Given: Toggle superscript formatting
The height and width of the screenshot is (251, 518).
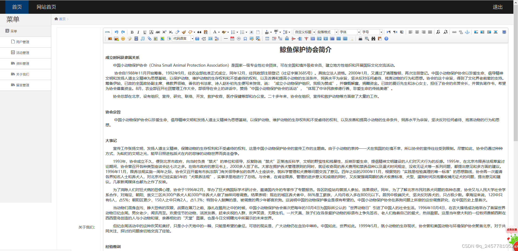Looking at the screenshot, I should coord(164,32).
